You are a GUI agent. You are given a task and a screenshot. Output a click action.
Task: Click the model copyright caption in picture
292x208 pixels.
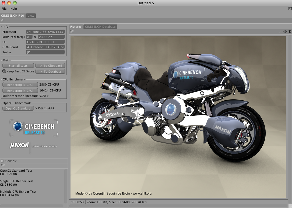[113, 193]
